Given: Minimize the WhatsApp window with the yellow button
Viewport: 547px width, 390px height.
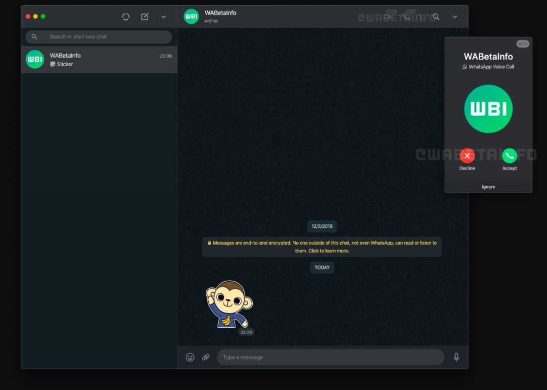Looking at the screenshot, I should click(x=35, y=16).
